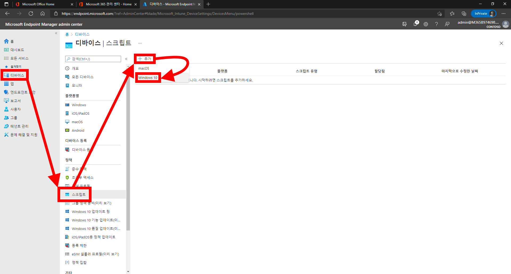The image size is (511, 274).
Task: Click 디바이스 breadcrumb link
Action: click(82, 34)
